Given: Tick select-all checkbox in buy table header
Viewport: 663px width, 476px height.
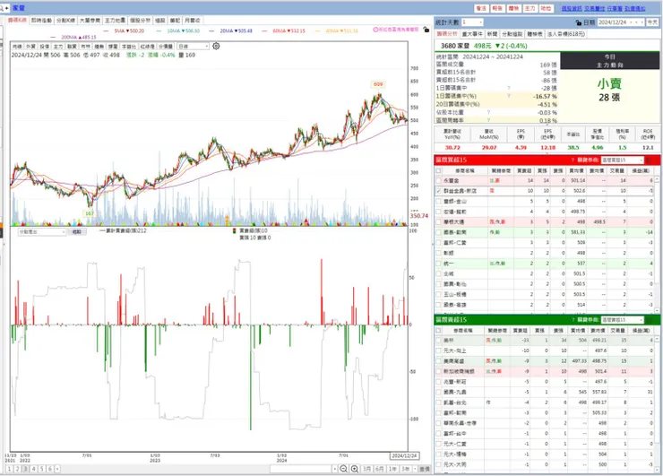Looking at the screenshot, I should pyautogui.click(x=438, y=170).
